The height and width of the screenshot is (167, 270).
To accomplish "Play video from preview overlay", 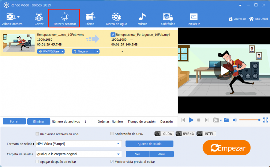I will click(x=224, y=71).
